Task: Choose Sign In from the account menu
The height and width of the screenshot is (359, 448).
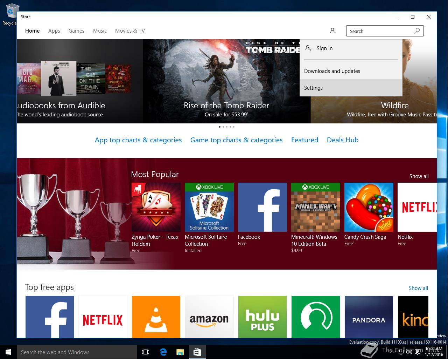Action: pyautogui.click(x=351, y=48)
